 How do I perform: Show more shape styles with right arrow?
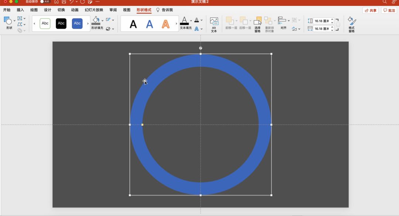(x=88, y=24)
